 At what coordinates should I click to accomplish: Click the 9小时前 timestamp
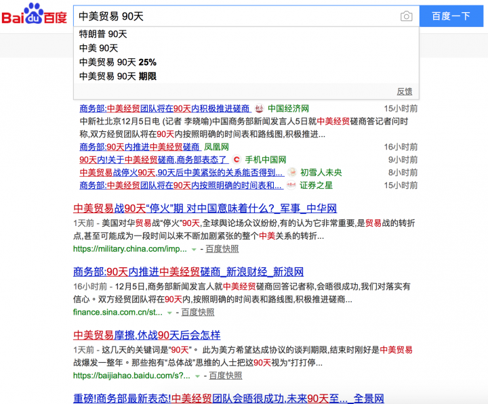pos(403,160)
